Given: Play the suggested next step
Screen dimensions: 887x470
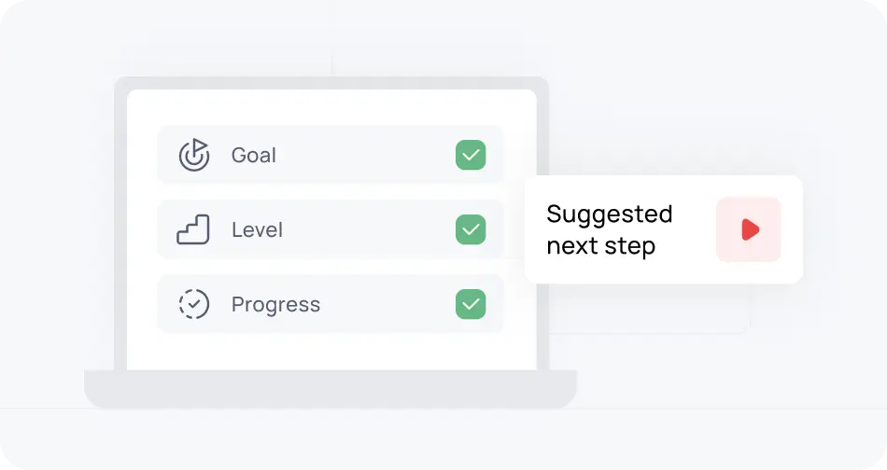Looking at the screenshot, I should 749,229.
